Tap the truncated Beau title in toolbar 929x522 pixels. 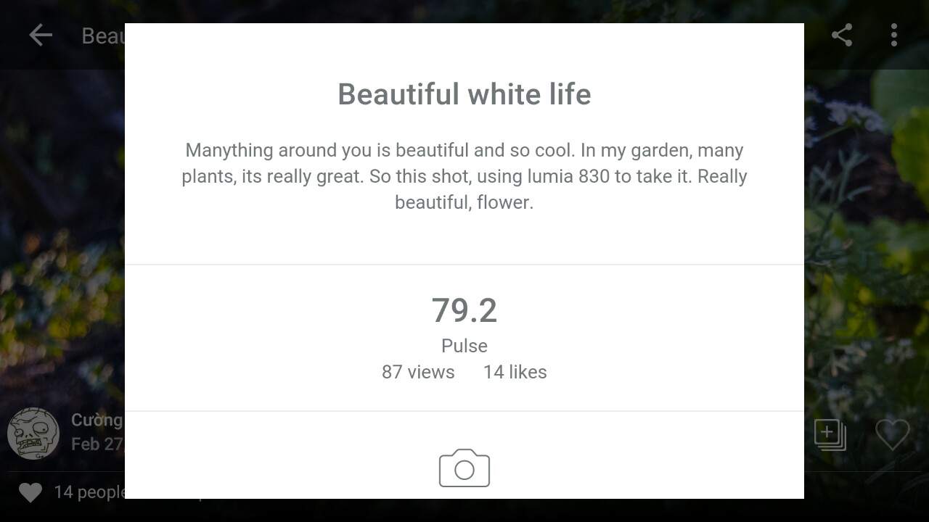103,36
